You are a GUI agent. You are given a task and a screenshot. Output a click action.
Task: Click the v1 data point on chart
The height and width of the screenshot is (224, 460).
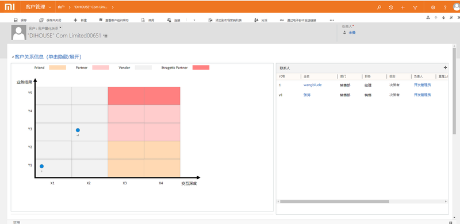coord(78,130)
